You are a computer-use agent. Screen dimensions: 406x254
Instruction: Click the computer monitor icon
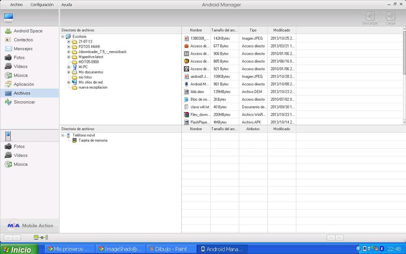pos(9,17)
